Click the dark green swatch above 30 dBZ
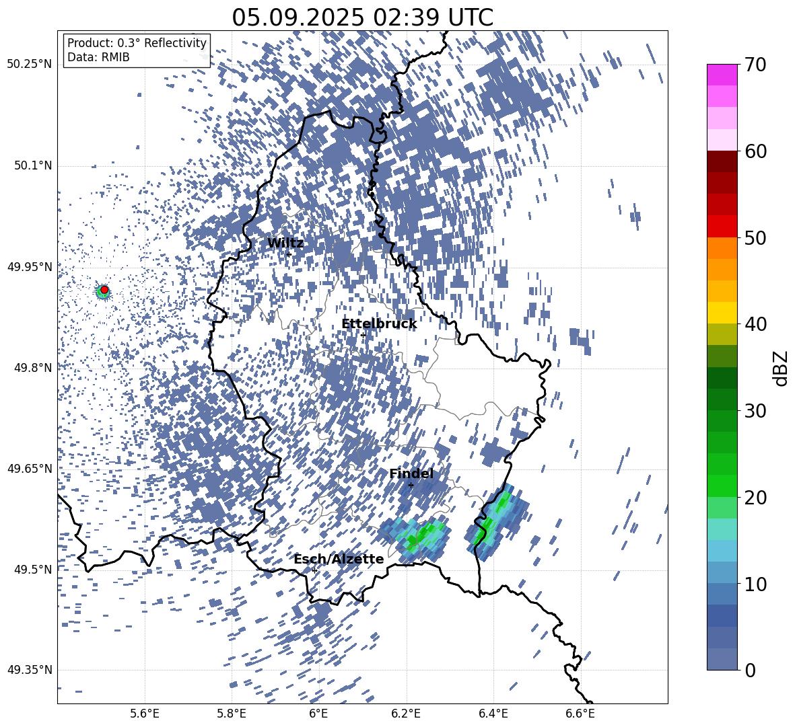 722,399
